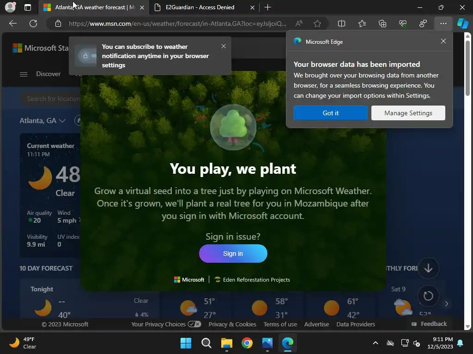
Task: Open Privacy & Cookies link
Action: [x=232, y=324]
